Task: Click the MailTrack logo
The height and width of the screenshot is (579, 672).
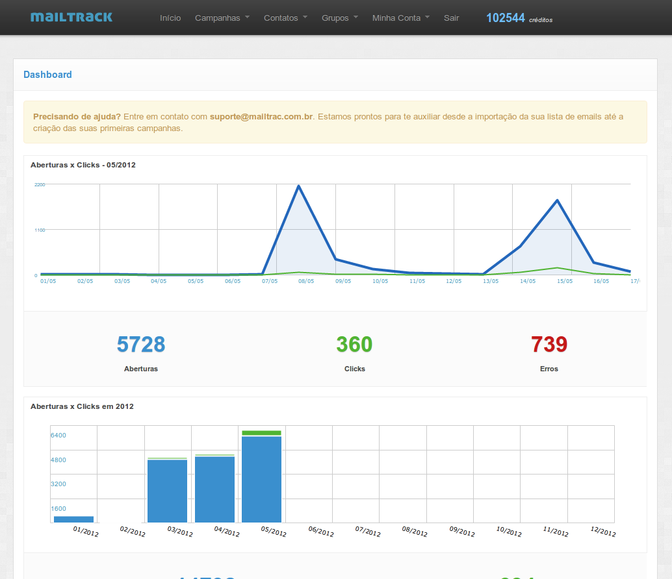Action: (71, 18)
